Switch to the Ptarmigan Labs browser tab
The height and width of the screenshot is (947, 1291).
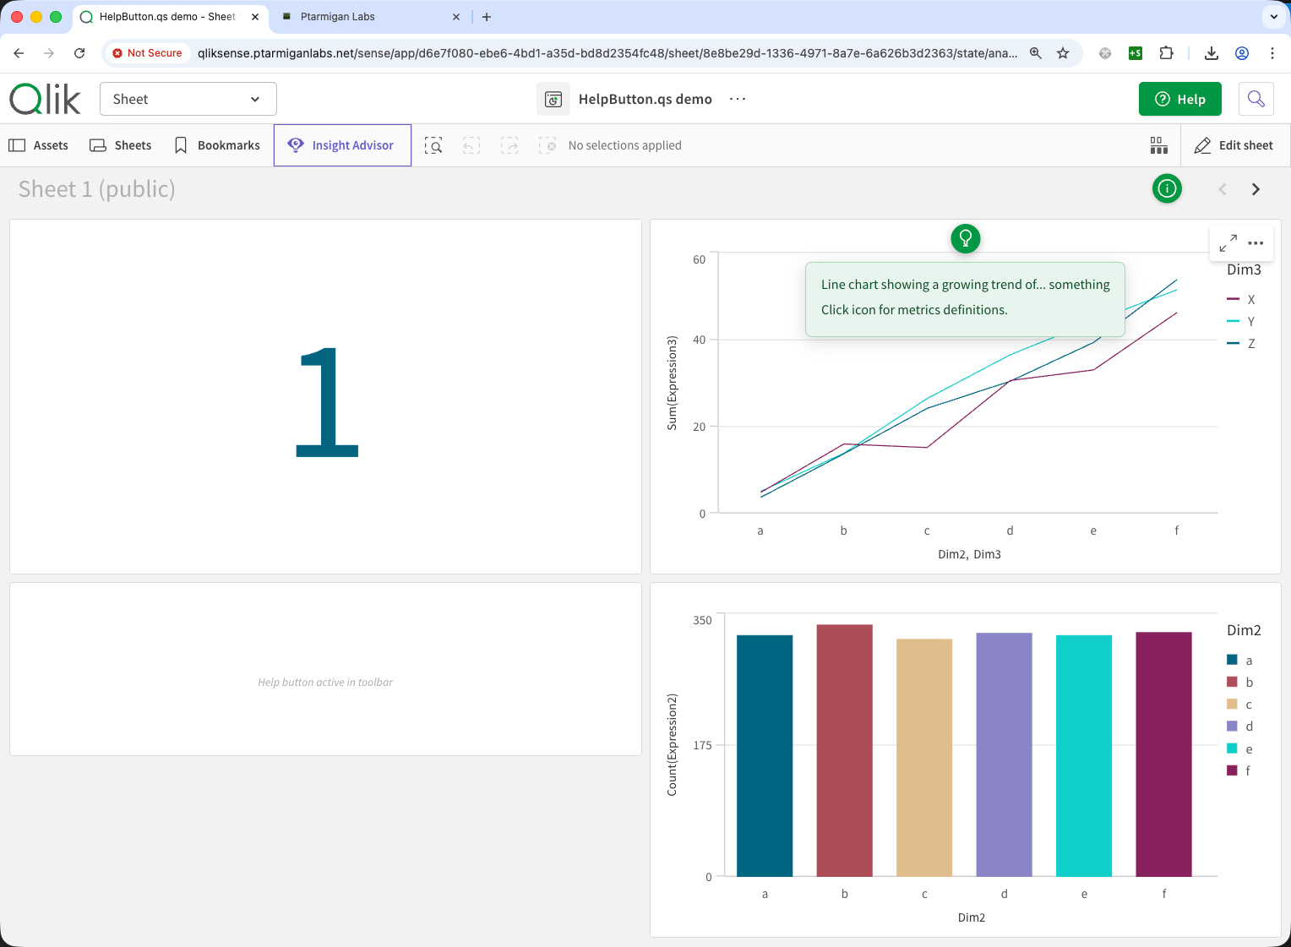coord(338,17)
